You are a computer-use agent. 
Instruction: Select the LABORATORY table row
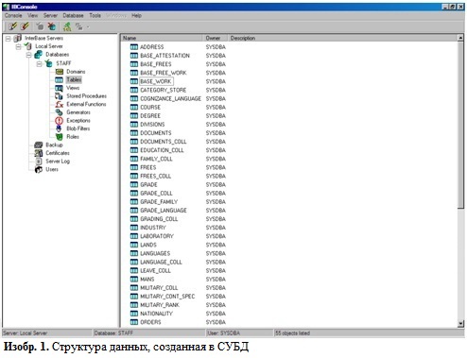[x=157, y=236]
